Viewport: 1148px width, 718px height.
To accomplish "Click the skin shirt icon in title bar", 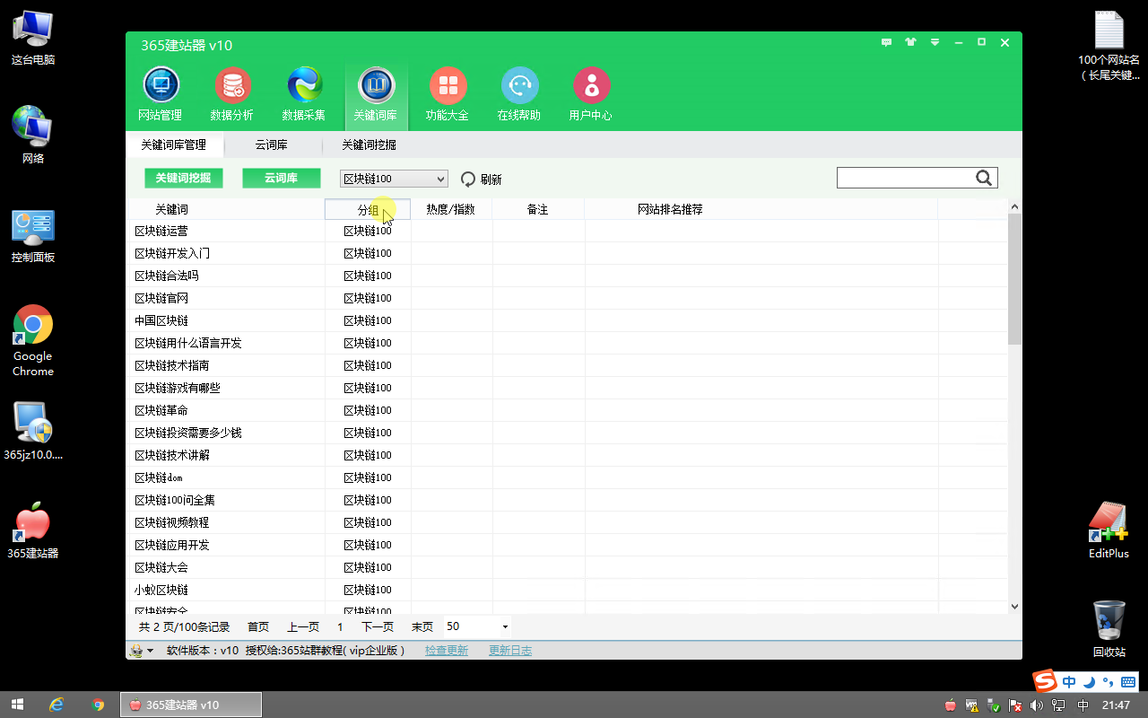I will (911, 42).
